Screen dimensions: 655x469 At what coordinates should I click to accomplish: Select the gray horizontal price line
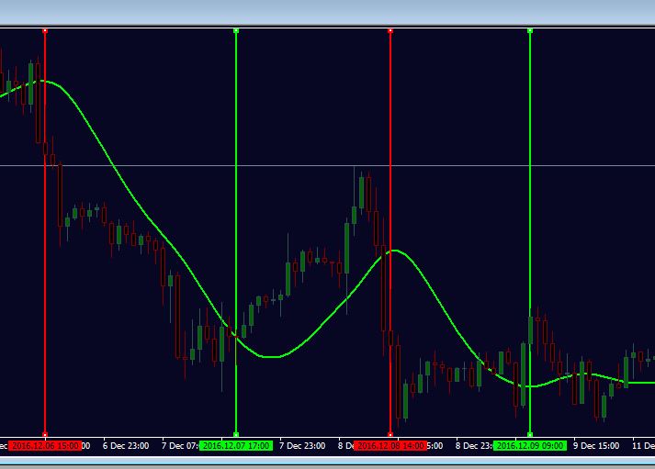(x=327, y=165)
